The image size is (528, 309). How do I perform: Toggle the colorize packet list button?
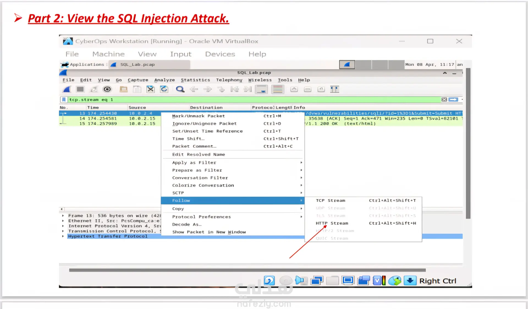point(278,89)
